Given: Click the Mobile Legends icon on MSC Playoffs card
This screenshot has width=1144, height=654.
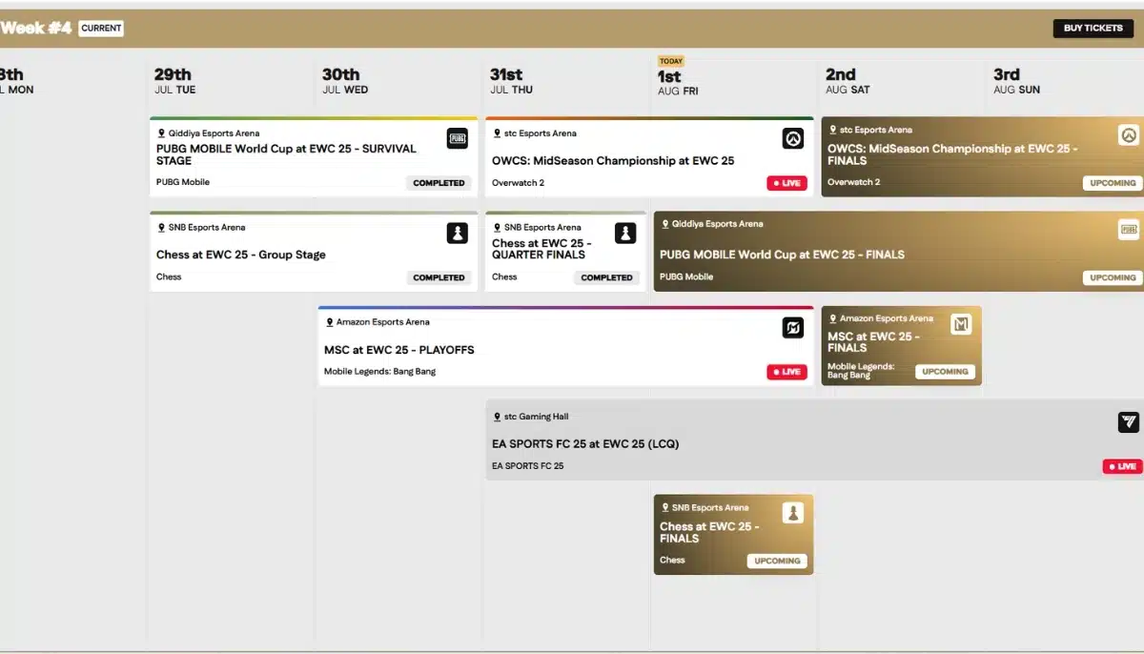Looking at the screenshot, I should tap(793, 328).
